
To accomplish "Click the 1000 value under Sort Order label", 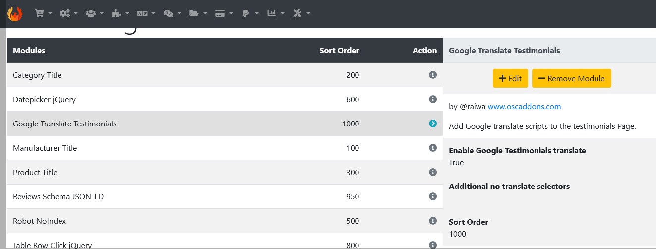I will (x=457, y=234).
